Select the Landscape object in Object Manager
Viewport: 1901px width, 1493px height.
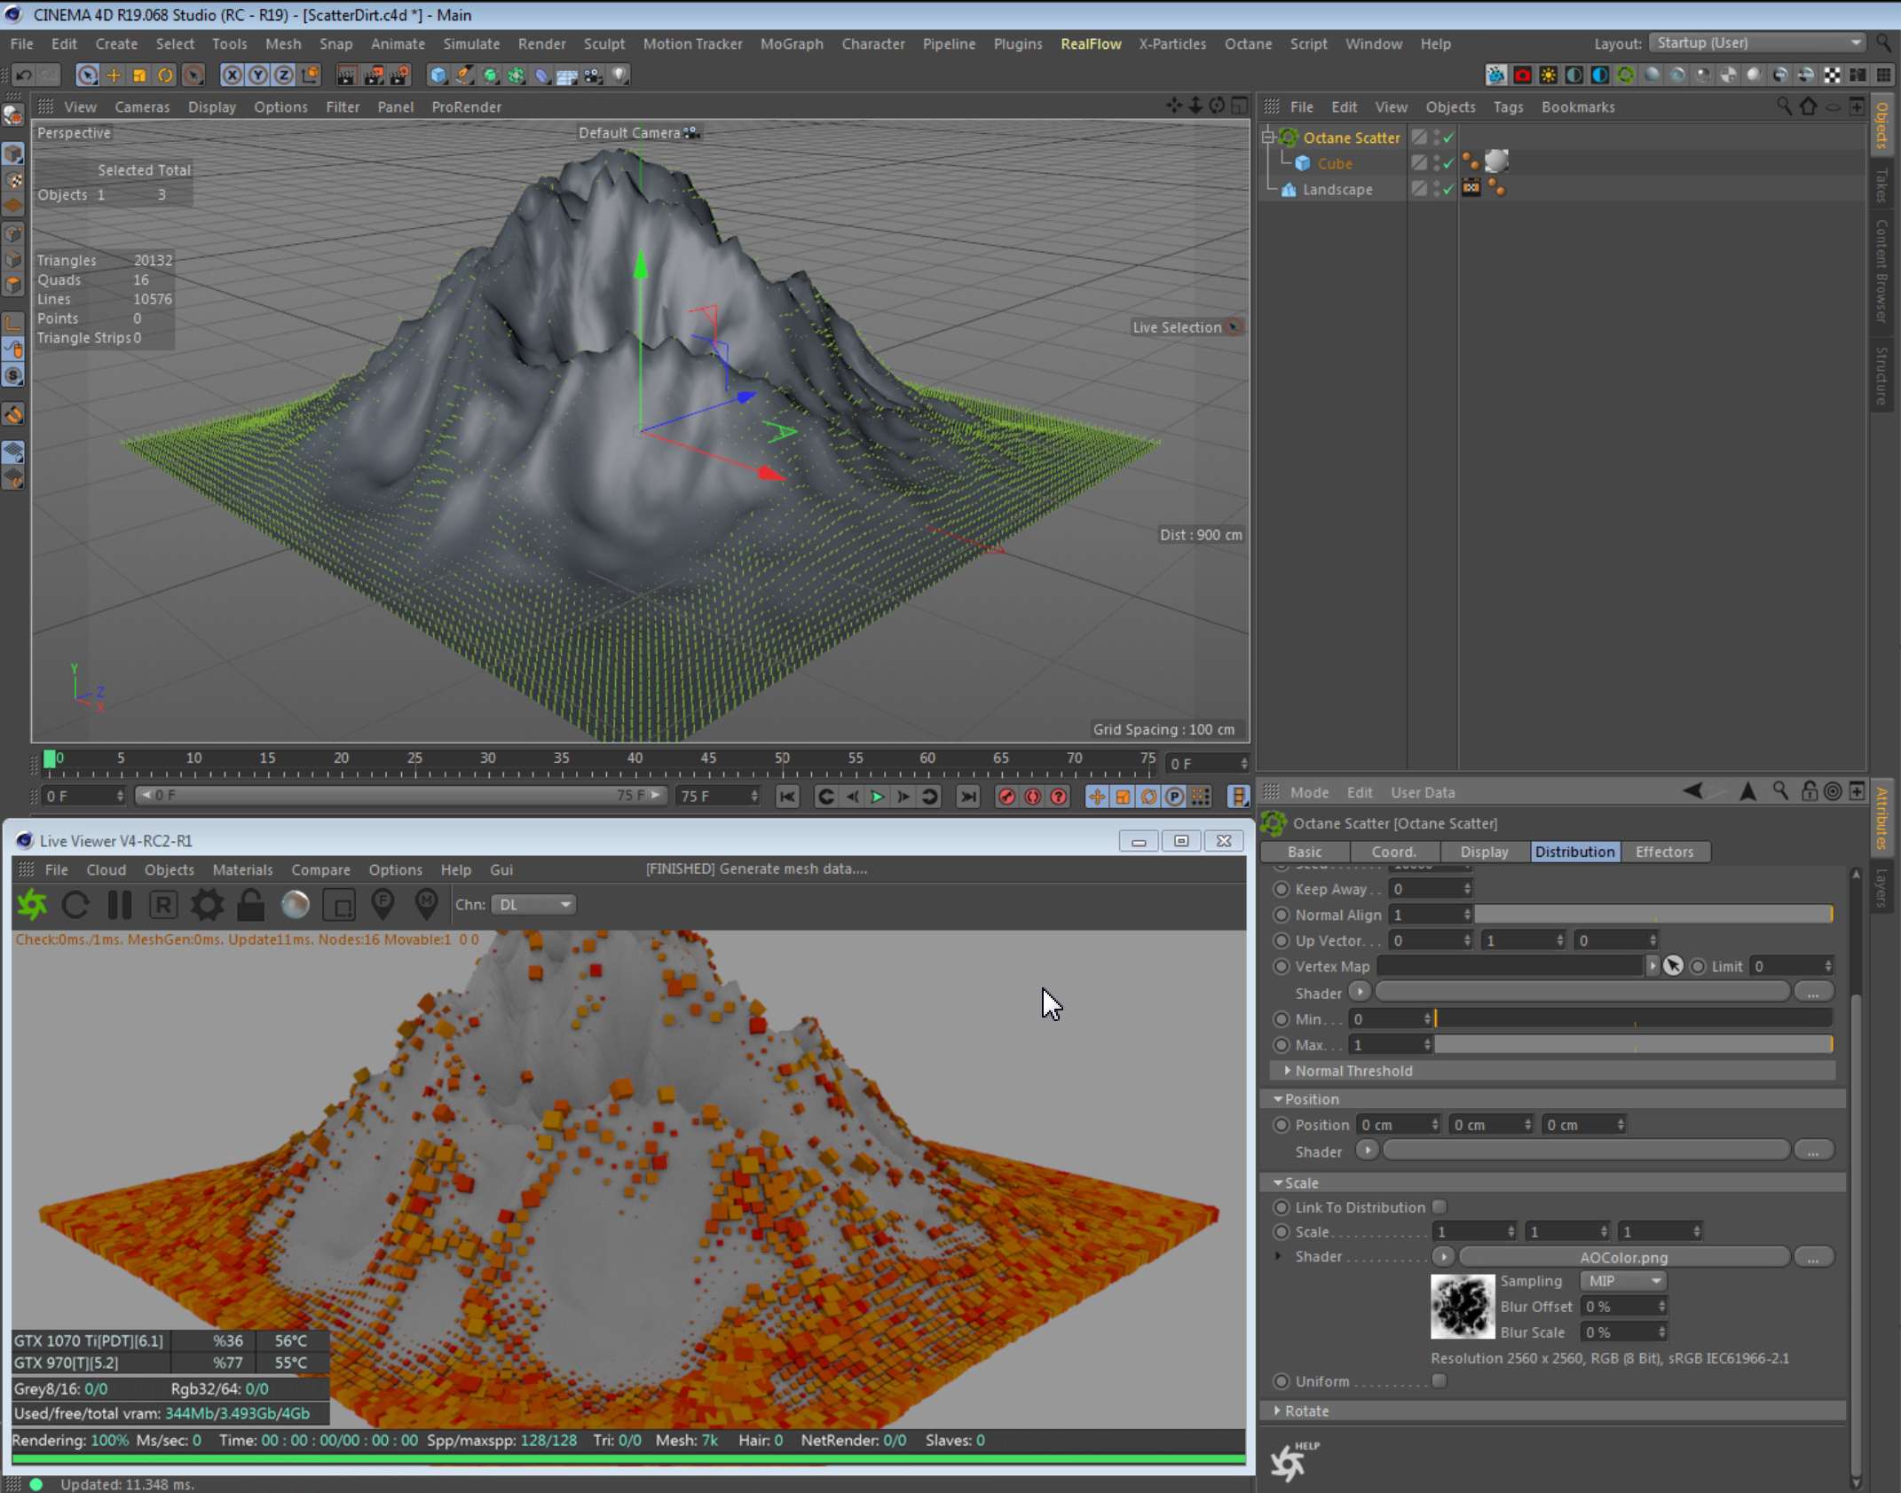pos(1337,189)
